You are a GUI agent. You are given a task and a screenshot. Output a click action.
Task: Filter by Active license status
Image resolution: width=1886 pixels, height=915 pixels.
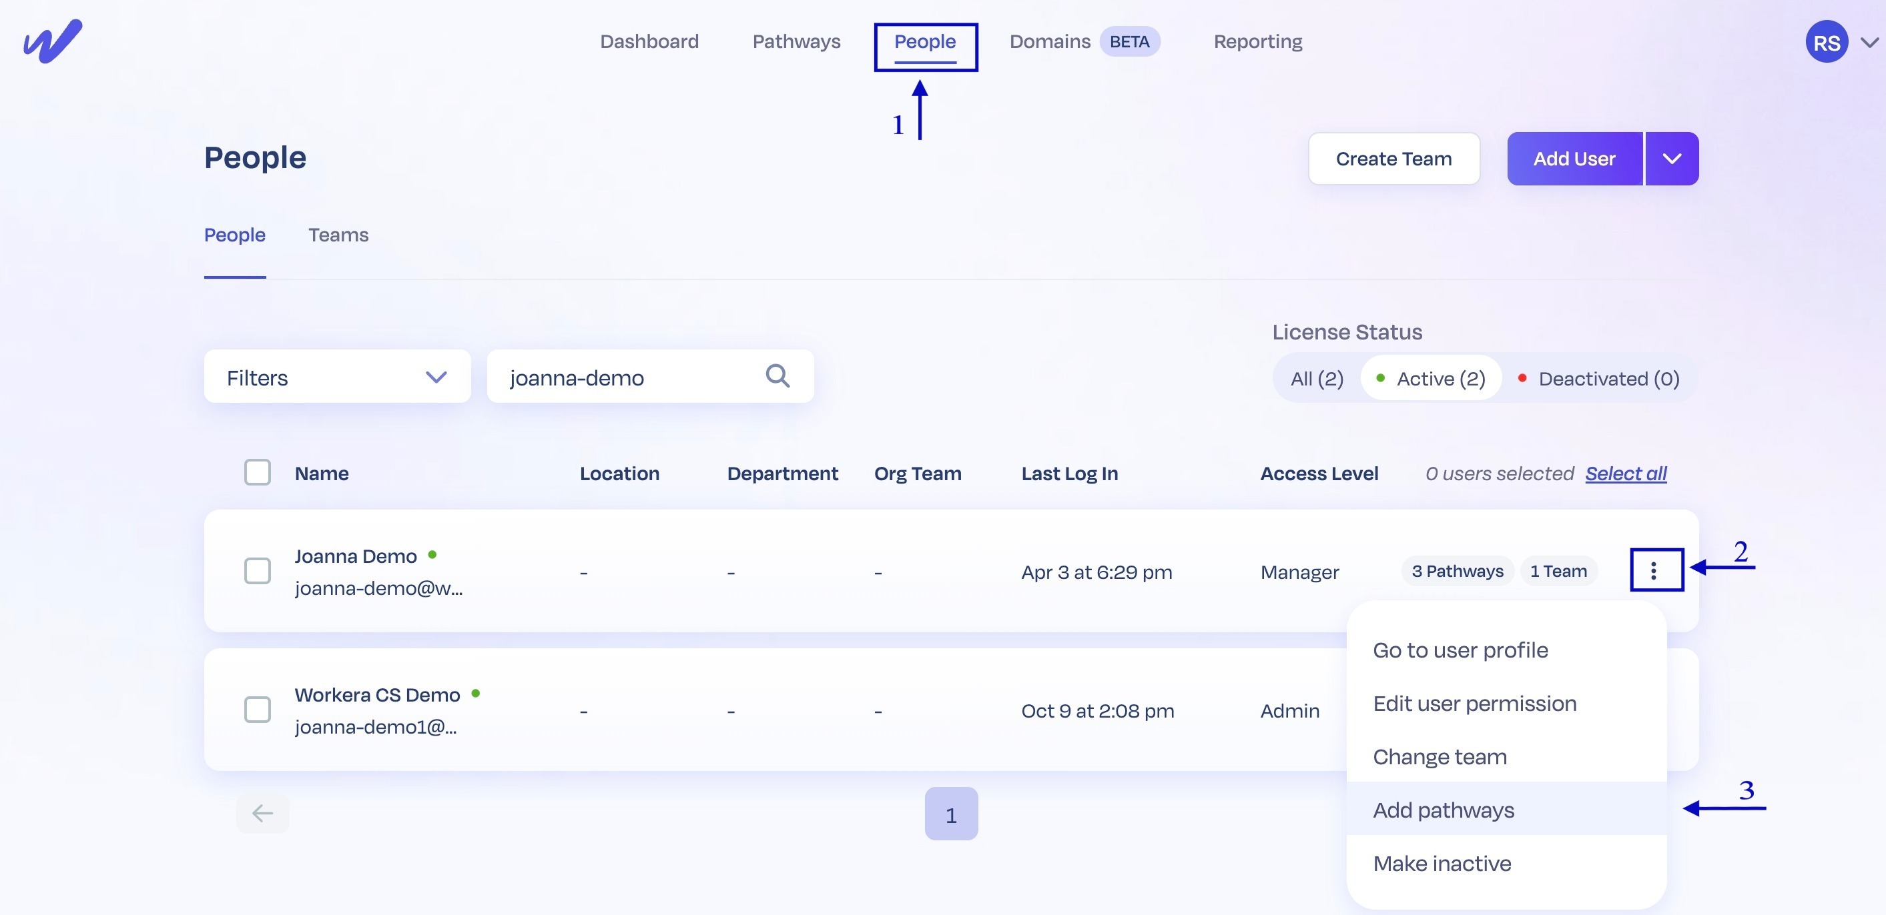tap(1430, 378)
